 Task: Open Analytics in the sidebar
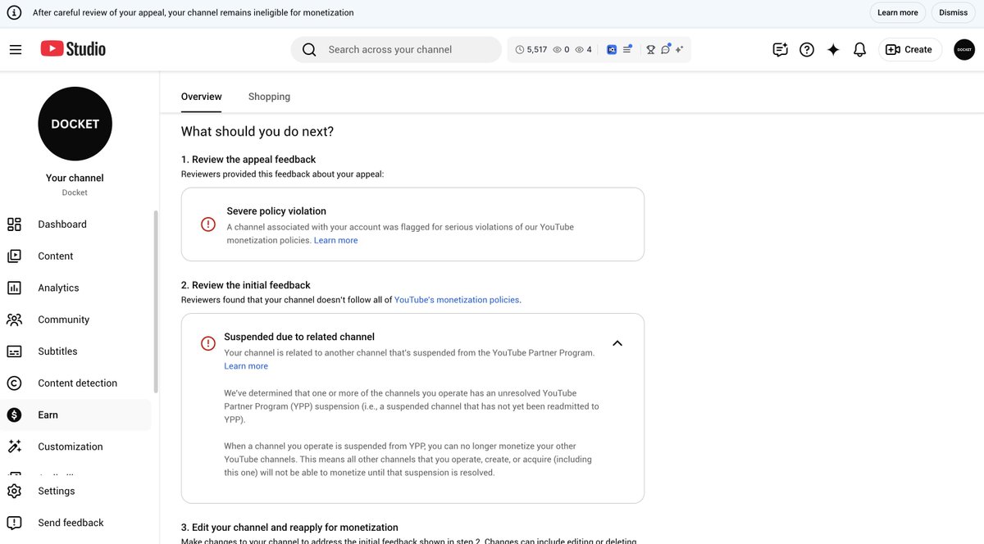tap(76, 288)
